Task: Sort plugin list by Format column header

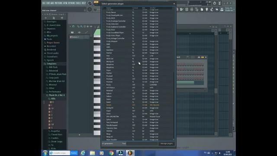Action: click(135, 8)
